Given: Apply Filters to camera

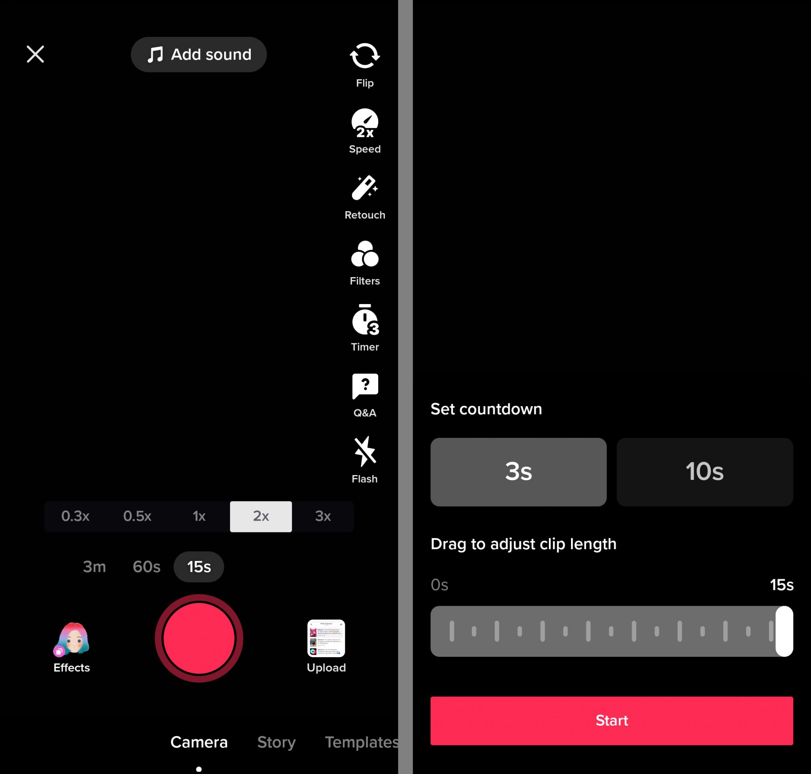Looking at the screenshot, I should (364, 264).
